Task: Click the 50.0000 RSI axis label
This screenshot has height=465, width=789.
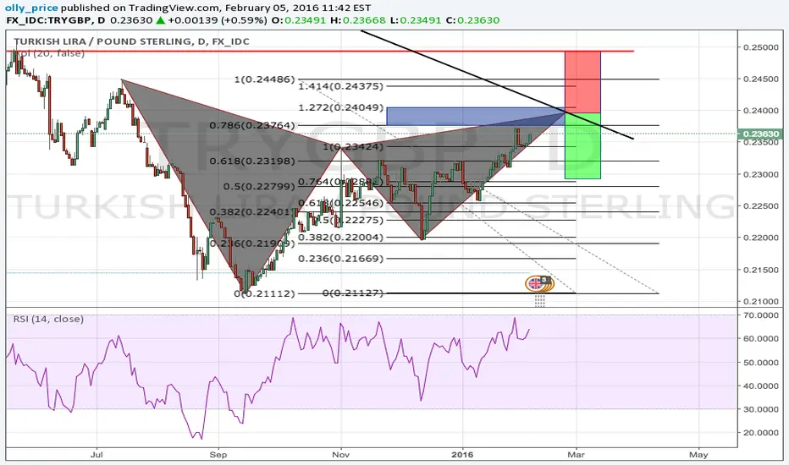Action: coord(761,363)
